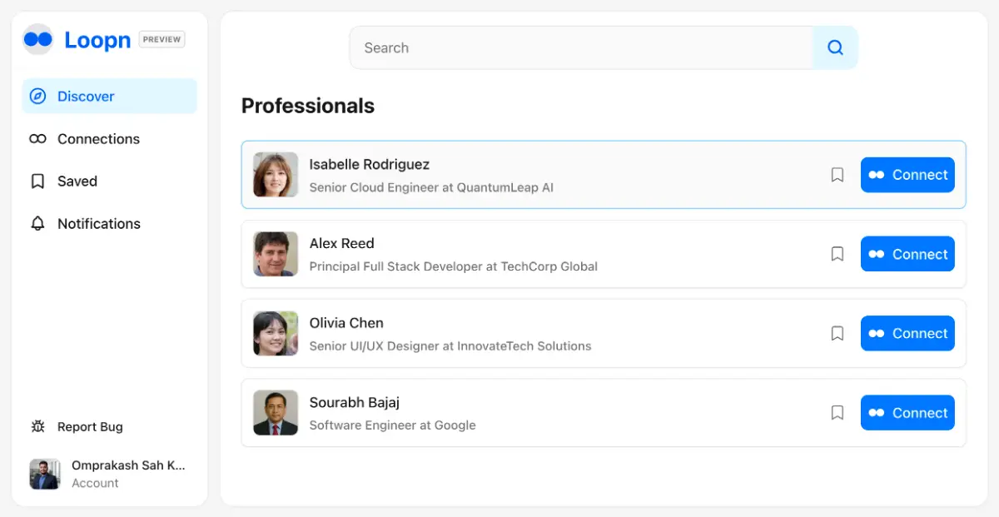Focus the Search input field
The width and height of the screenshot is (999, 517).
[580, 47]
